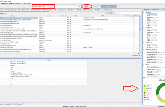Collapse the URI tree node
This screenshot has height=107, width=165.
[144, 64]
